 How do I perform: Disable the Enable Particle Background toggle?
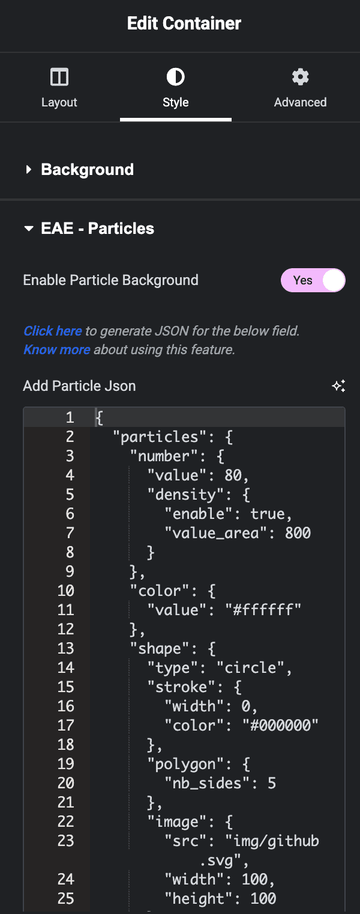pyautogui.click(x=313, y=280)
